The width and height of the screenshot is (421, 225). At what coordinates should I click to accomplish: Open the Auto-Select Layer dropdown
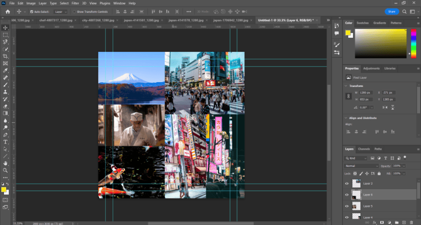[60, 12]
